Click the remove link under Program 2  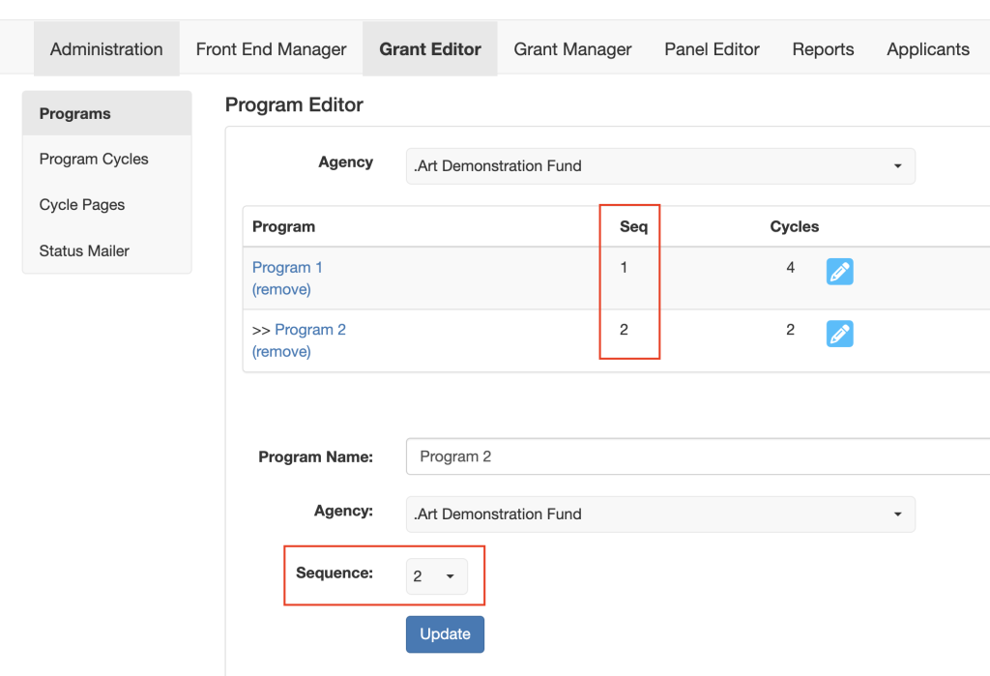click(x=281, y=351)
